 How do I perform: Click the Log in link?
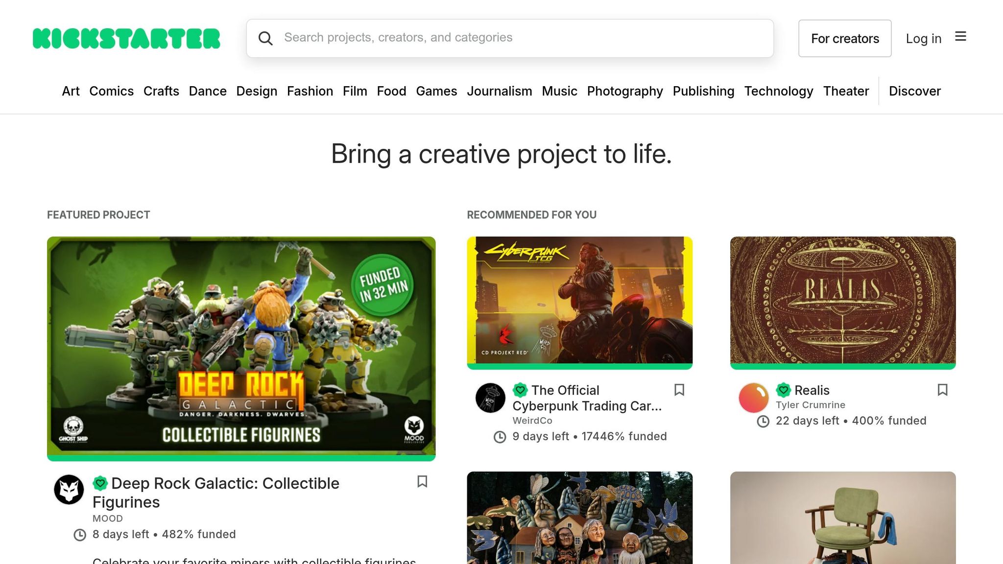pos(923,38)
